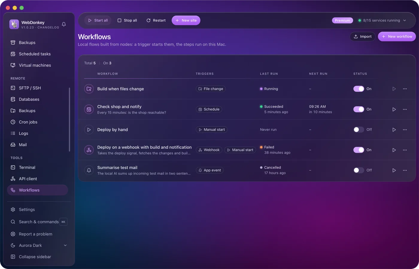The image size is (419, 269).
Task: Click the Premium badge
Action: coord(342,20)
